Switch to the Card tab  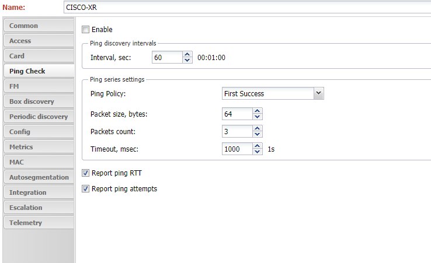point(39,56)
